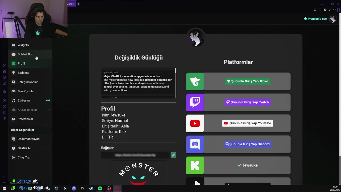341x192 pixels.
Task: Click the large profile avatar picture
Action: [x=196, y=37]
